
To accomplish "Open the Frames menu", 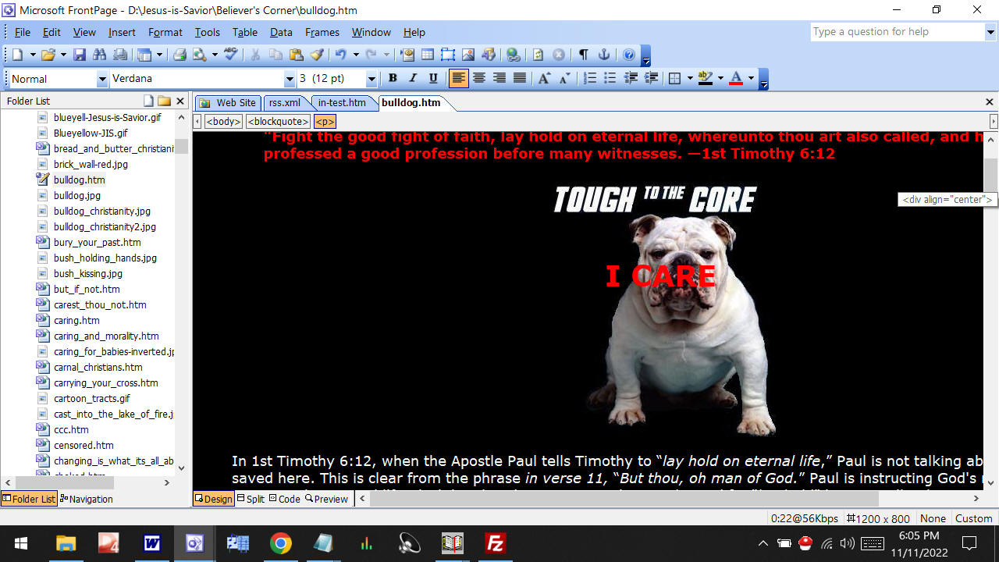I will tap(322, 32).
